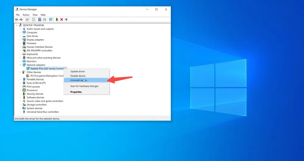Open the Action menu
This screenshot has width=304, height=161.
pos(26,15)
